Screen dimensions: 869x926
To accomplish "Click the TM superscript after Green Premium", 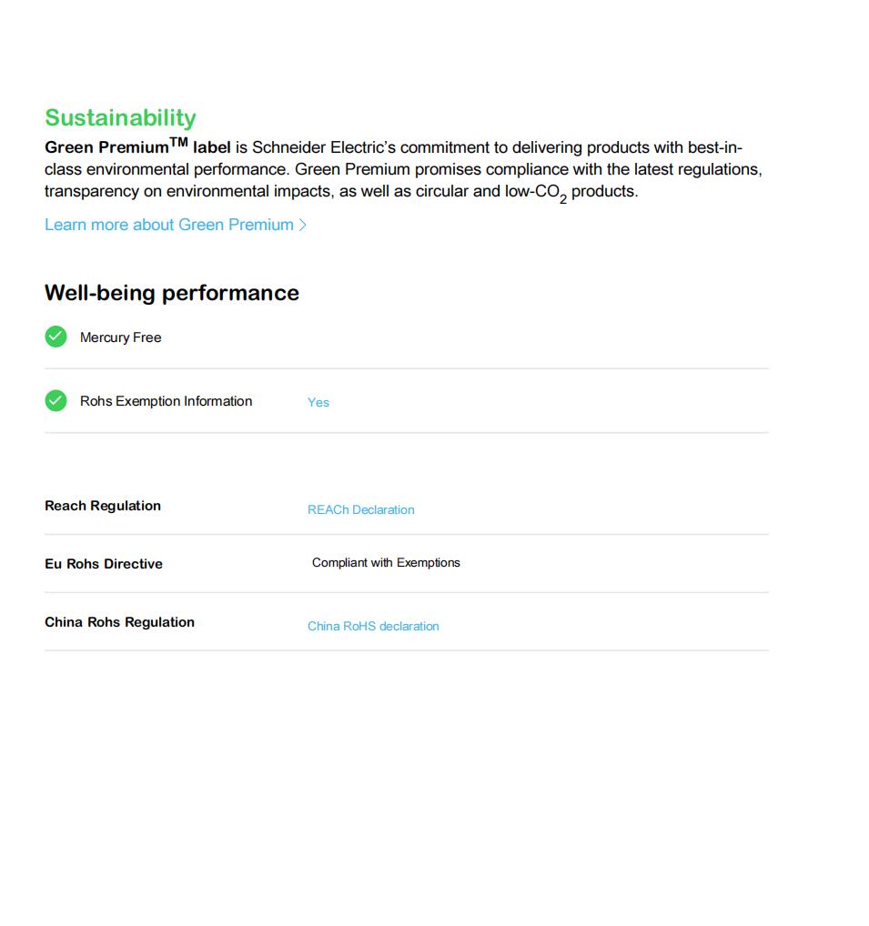I will [178, 141].
